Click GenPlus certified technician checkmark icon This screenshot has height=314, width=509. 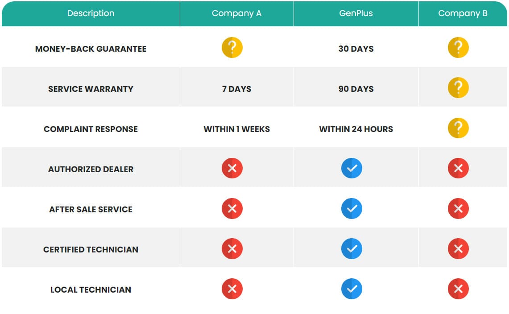click(352, 248)
